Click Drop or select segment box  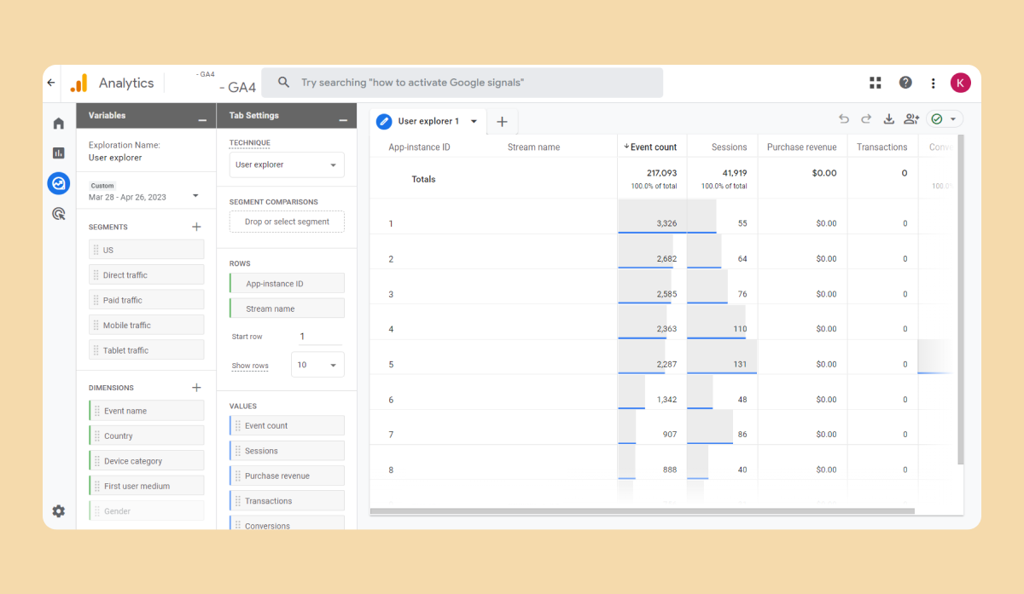point(287,222)
